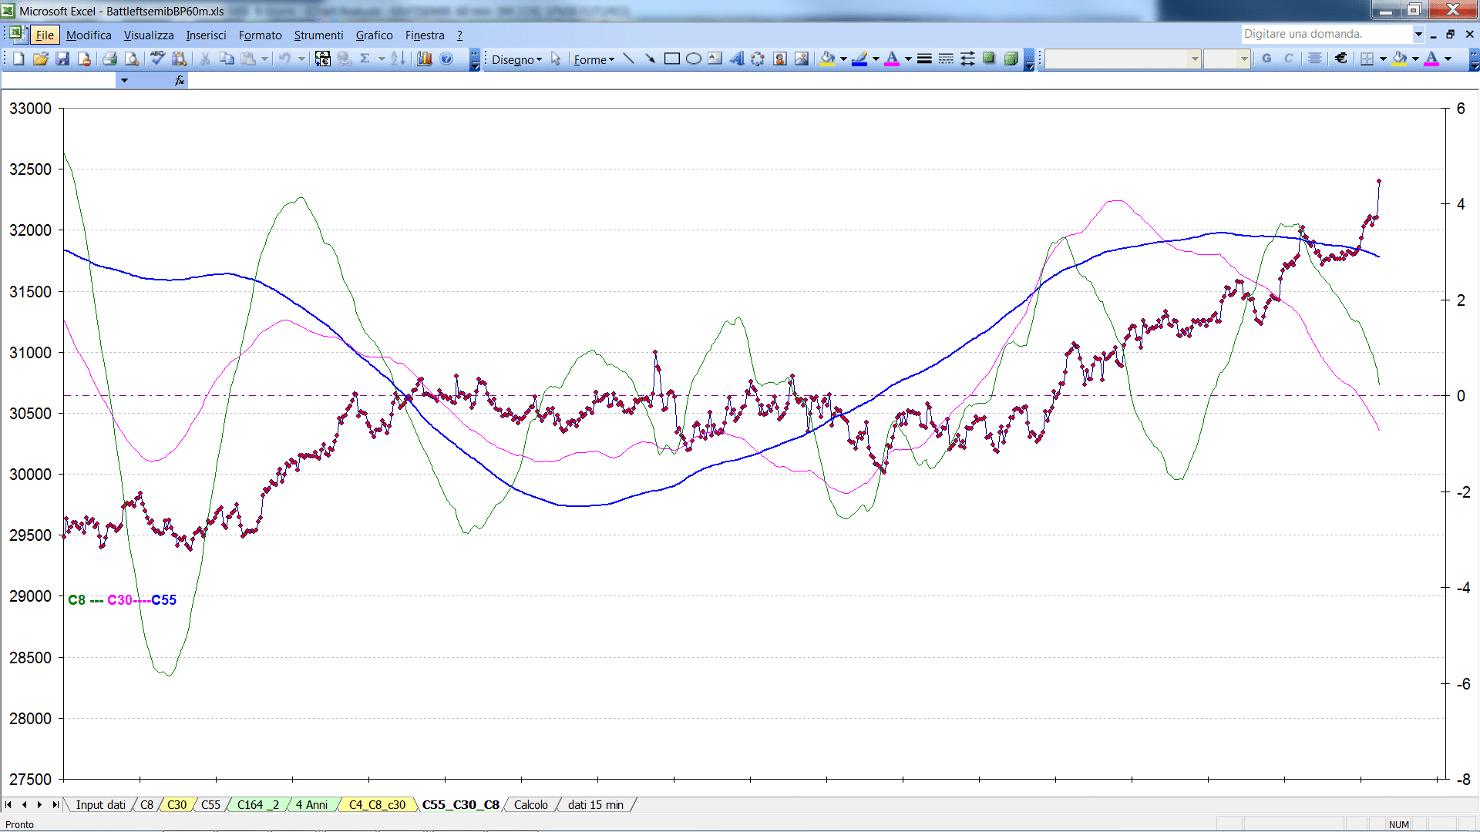Create a new blank workbook
Viewport: 1480px width, 832px height.
[18, 59]
